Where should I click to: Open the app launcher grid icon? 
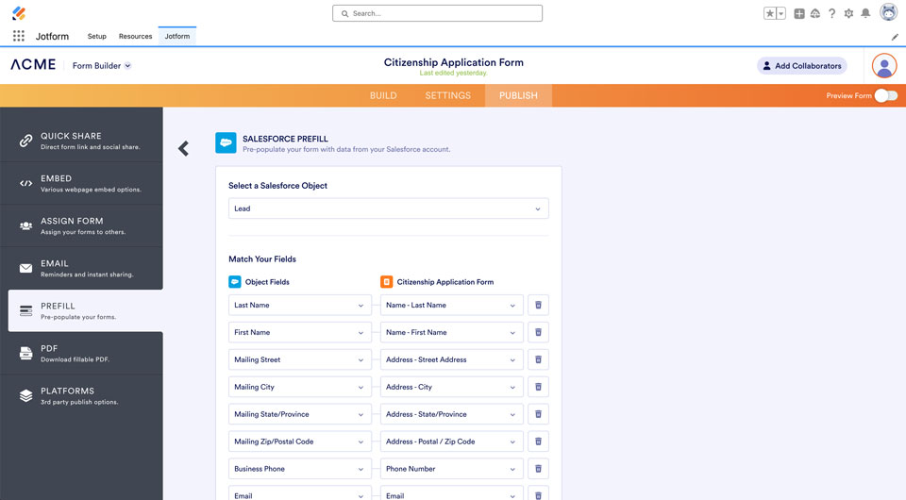click(19, 36)
